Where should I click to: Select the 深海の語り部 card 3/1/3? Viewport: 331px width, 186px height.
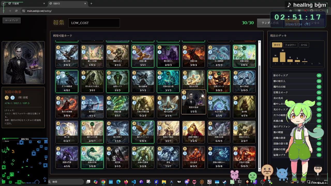[168, 81]
